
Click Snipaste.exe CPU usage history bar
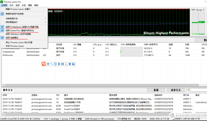[132, 52]
